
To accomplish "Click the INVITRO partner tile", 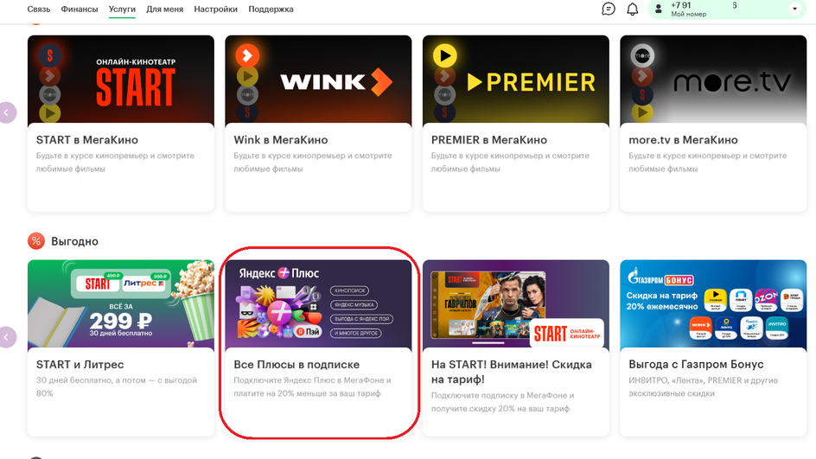I will [777, 328].
